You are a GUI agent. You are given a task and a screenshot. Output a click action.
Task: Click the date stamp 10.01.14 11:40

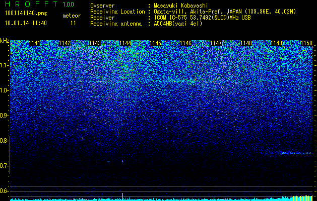[26, 23]
